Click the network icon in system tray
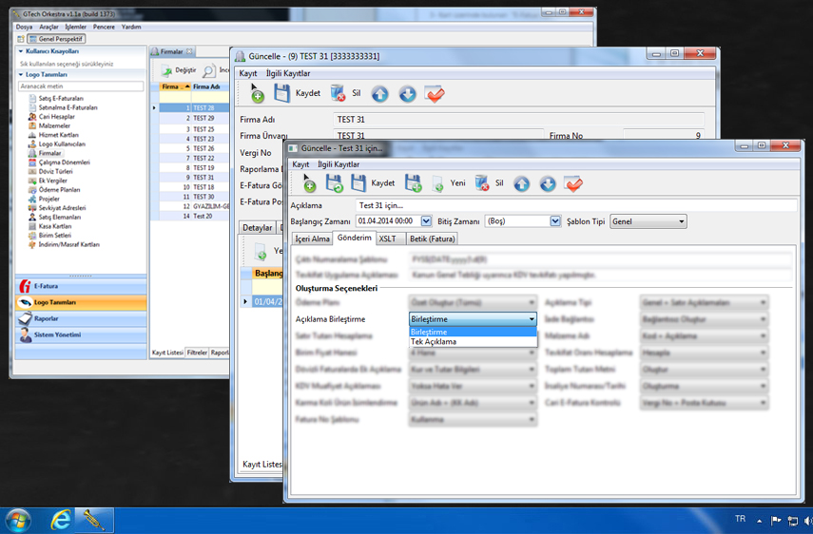The height and width of the screenshot is (534, 813). [x=793, y=521]
